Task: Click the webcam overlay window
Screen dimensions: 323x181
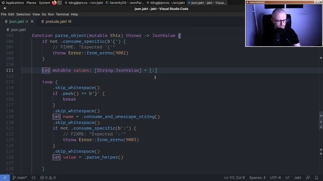Action: pos(284,24)
